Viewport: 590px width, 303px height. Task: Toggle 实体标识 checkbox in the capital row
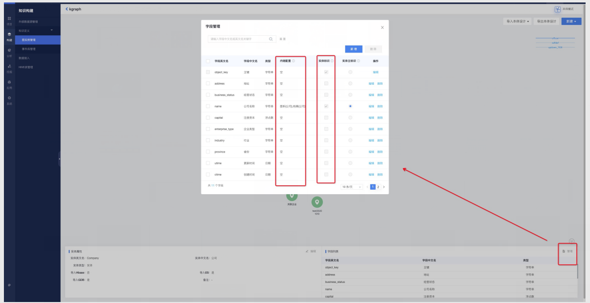coord(326,118)
